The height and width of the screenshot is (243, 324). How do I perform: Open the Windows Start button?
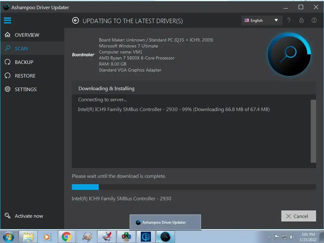tap(9, 237)
